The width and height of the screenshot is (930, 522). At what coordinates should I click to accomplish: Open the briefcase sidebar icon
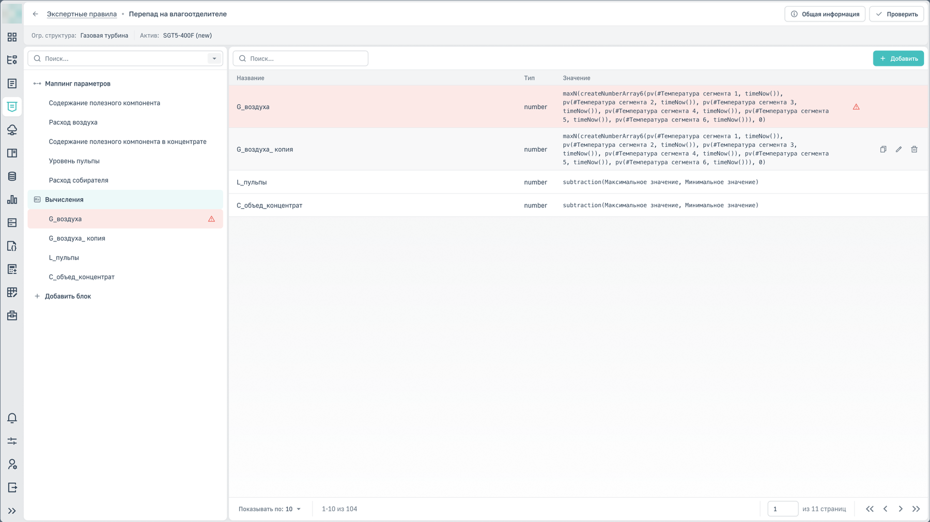12,315
